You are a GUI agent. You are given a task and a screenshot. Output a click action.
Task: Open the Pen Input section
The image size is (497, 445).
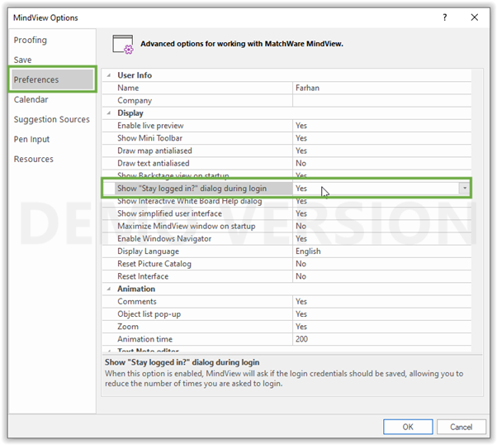[x=31, y=139]
